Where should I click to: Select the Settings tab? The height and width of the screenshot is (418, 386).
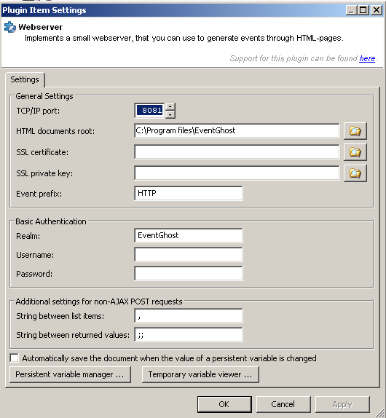pyautogui.click(x=25, y=79)
